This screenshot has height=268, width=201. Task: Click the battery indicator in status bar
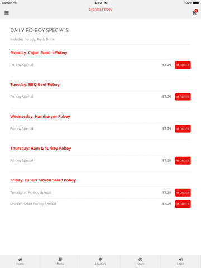(196, 3)
